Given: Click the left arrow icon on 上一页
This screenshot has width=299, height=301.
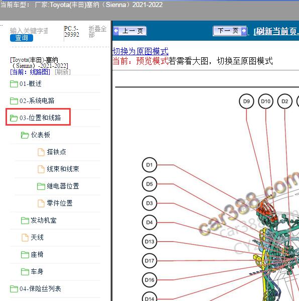Looking at the screenshot, I should point(116,31).
